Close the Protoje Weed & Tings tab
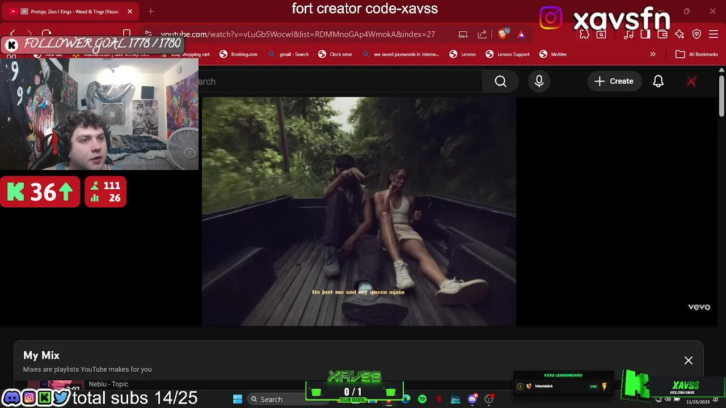726x408 pixels. click(129, 11)
